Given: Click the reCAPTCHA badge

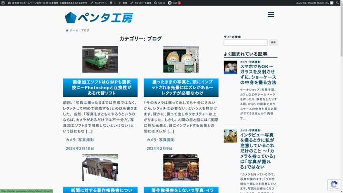Looking at the screenshot, I should point(334,185).
